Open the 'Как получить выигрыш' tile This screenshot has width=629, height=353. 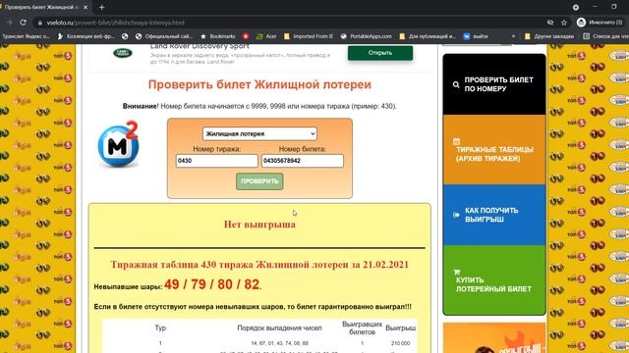(x=494, y=215)
